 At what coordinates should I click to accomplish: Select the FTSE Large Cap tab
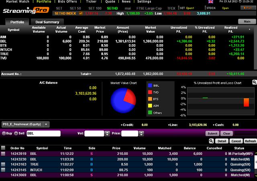click(149, 8)
